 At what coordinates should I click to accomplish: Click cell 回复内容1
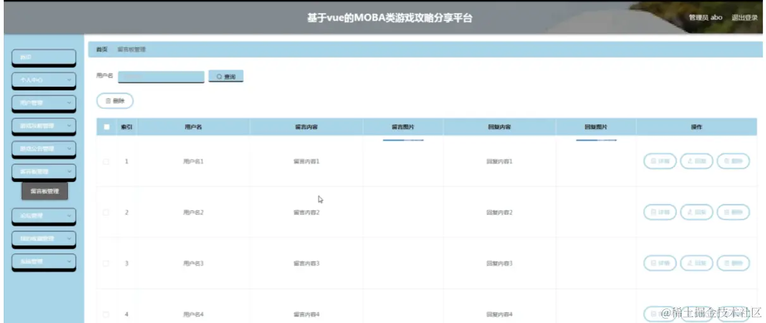click(499, 161)
